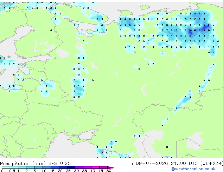Click legend label '0.1'
Image resolution: width=223 pixels, height=172 pixels.
tap(4, 171)
